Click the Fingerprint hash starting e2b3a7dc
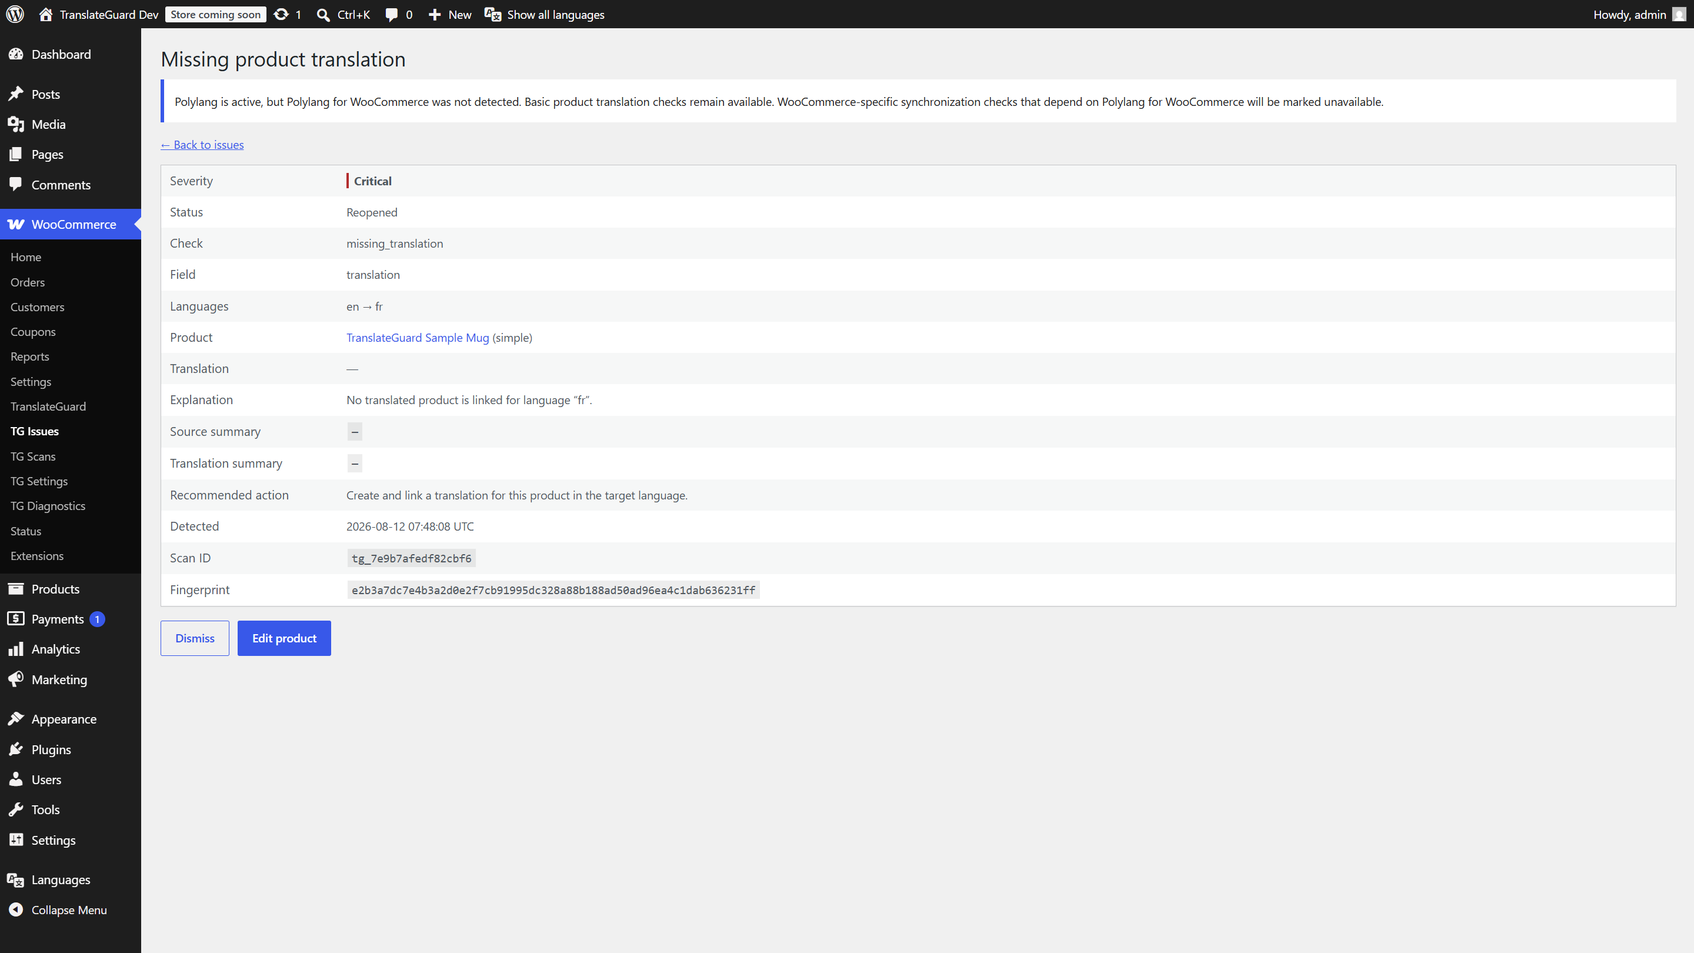Image resolution: width=1694 pixels, height=953 pixels. pos(553,590)
